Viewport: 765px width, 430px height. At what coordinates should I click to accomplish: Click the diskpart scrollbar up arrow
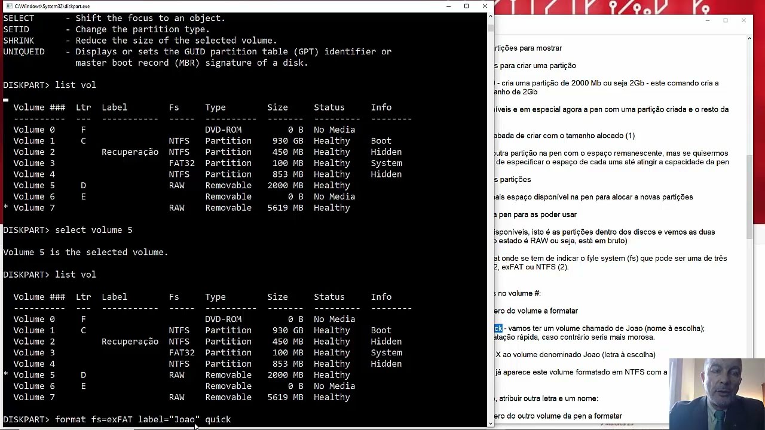[x=491, y=16]
